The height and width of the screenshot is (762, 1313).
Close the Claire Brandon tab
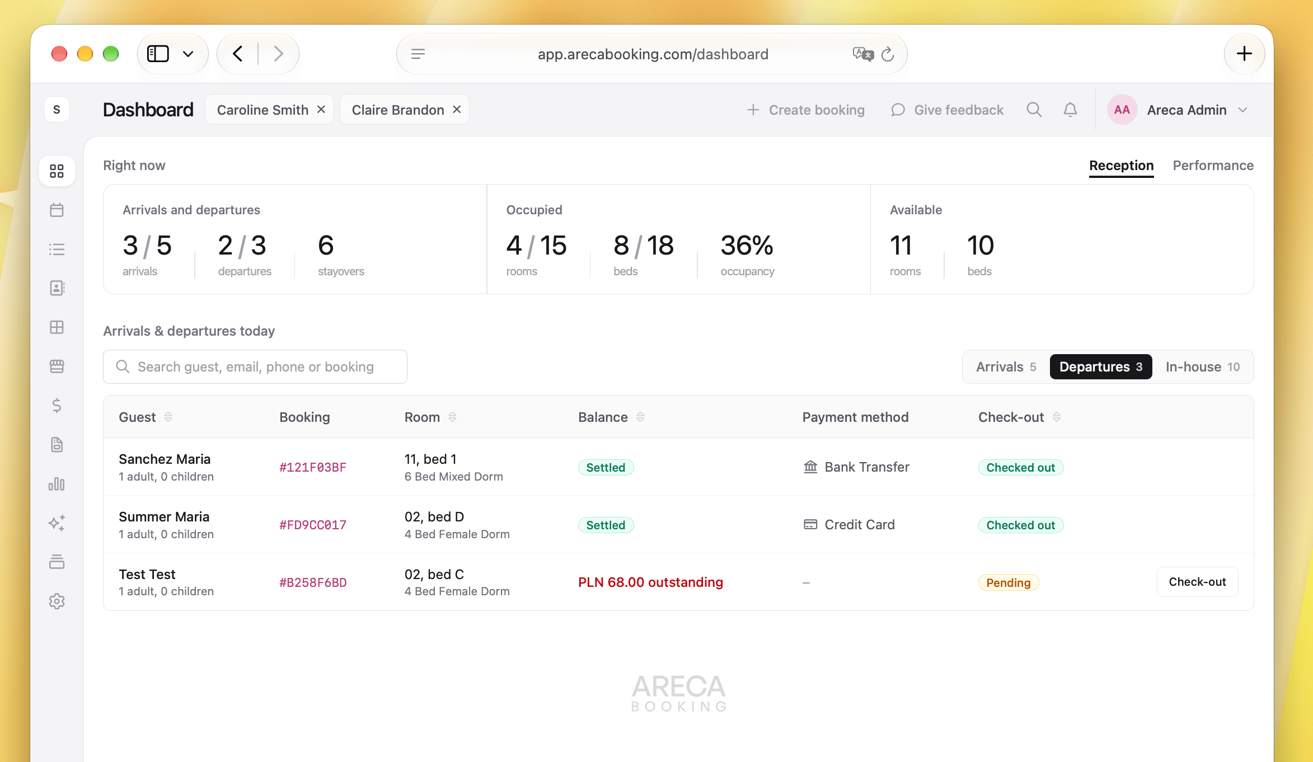(457, 110)
